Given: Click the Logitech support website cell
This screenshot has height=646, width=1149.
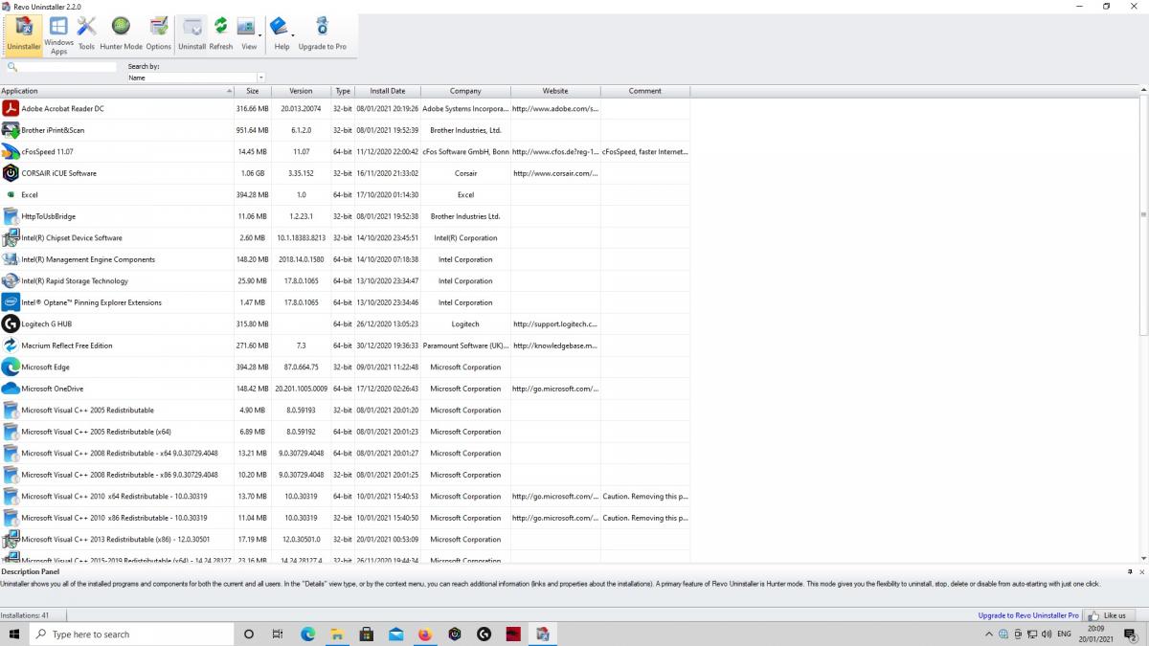Looking at the screenshot, I should coord(555,323).
